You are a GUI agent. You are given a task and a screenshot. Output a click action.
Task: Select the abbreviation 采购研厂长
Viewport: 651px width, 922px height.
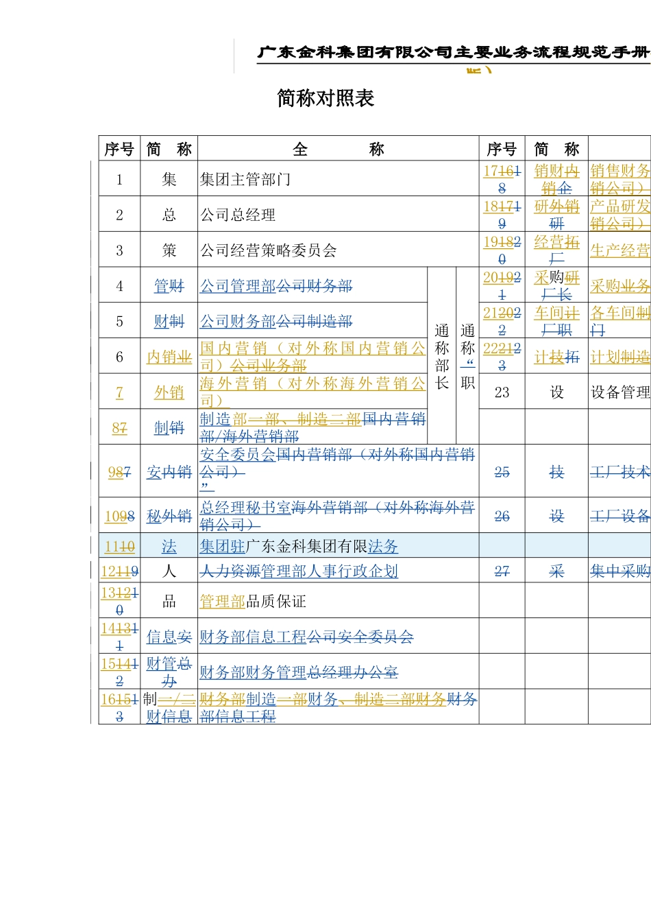click(x=556, y=286)
